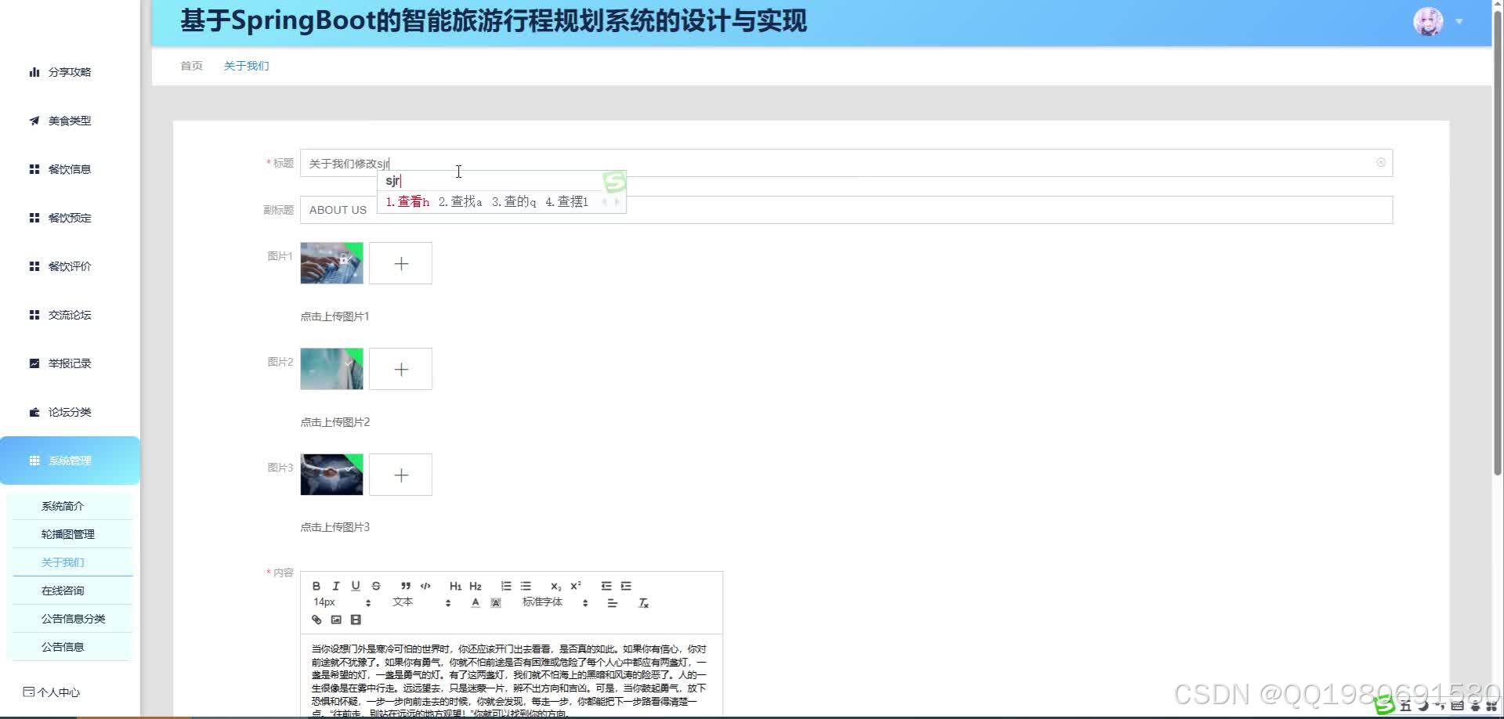Clear text formatting with the Tx icon
The width and height of the screenshot is (1504, 719).
coord(642,602)
